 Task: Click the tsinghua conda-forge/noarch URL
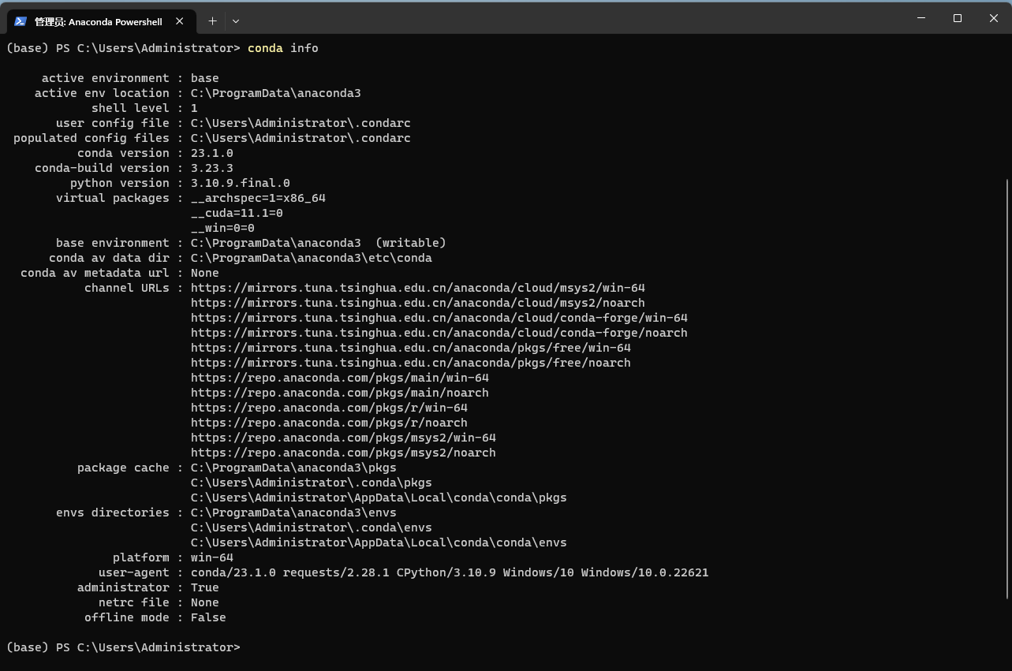(x=439, y=333)
